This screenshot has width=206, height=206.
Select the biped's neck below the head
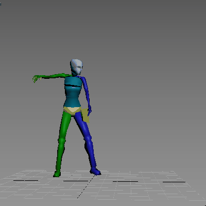pos(74,74)
